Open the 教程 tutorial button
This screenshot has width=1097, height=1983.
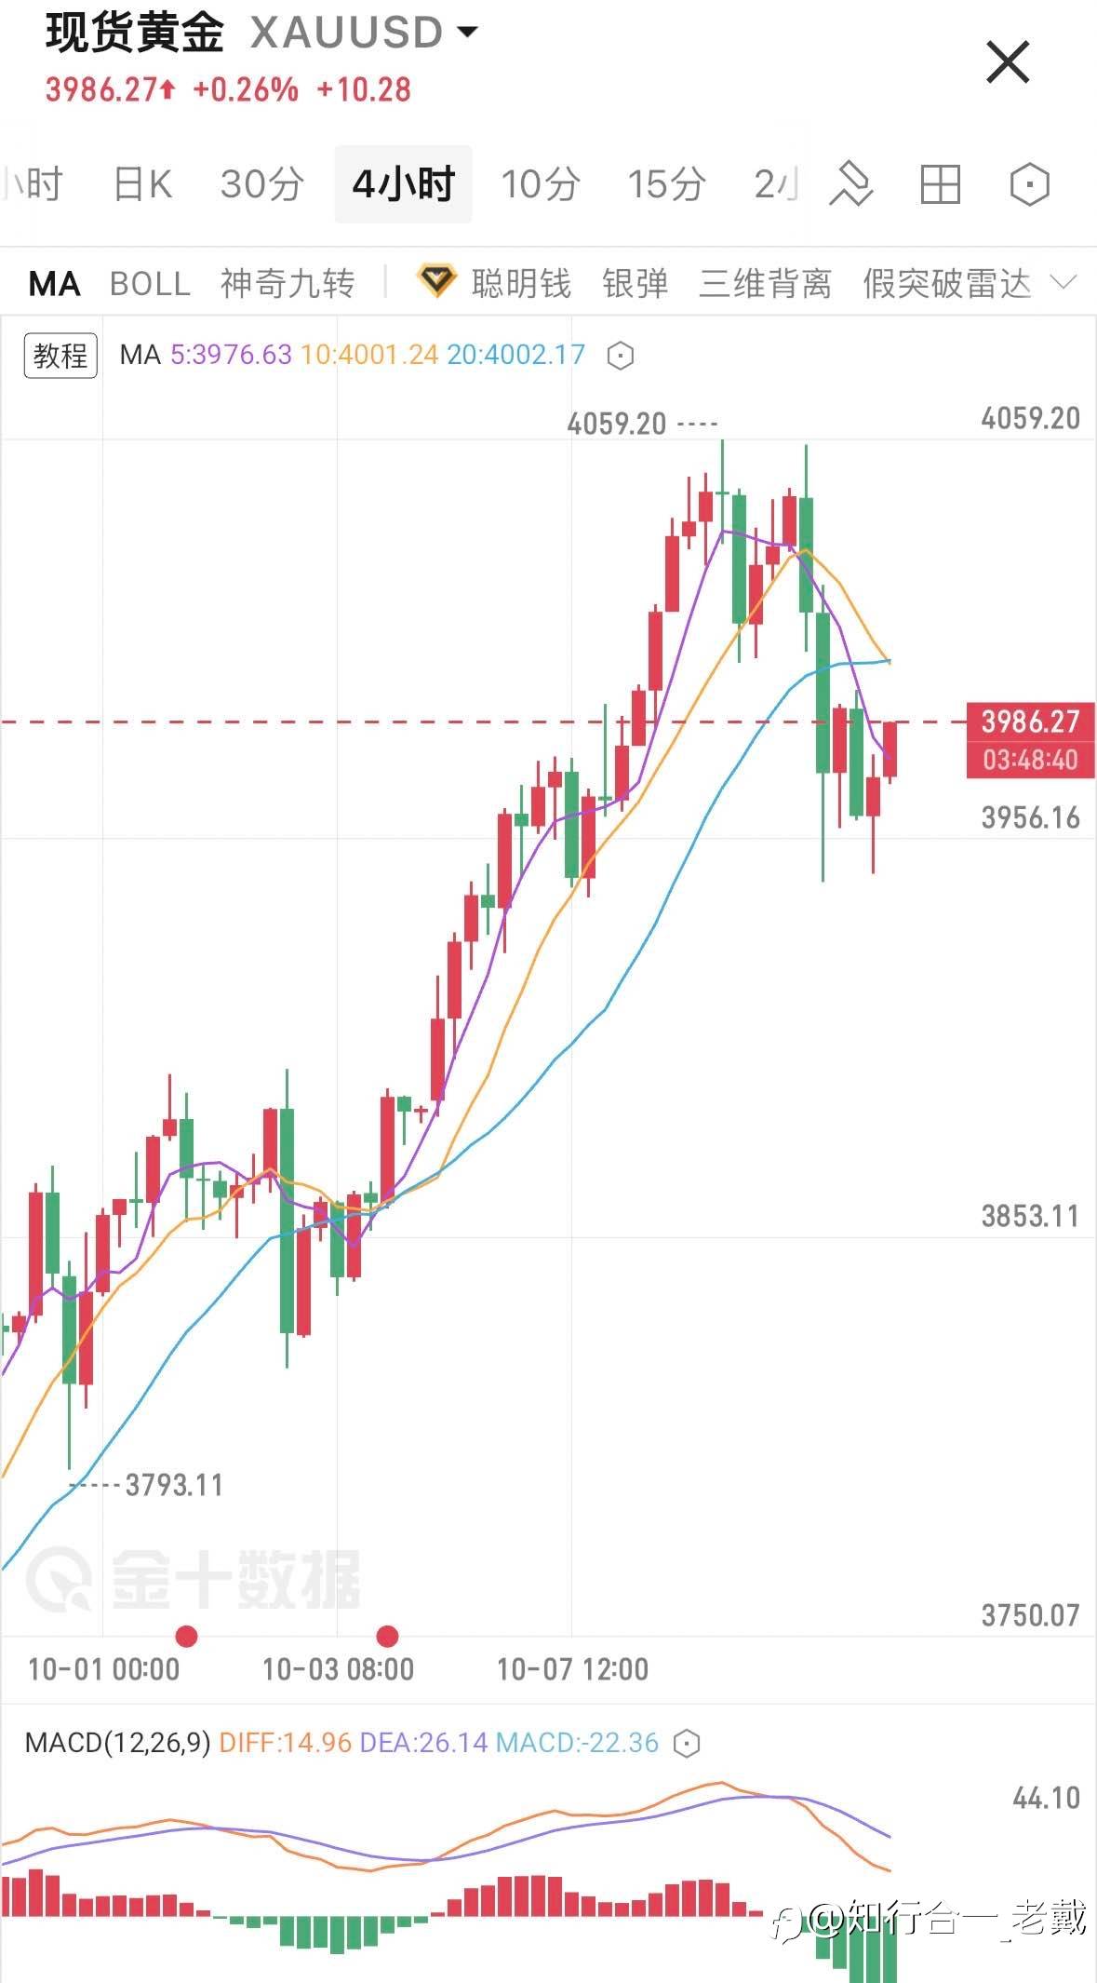click(60, 356)
